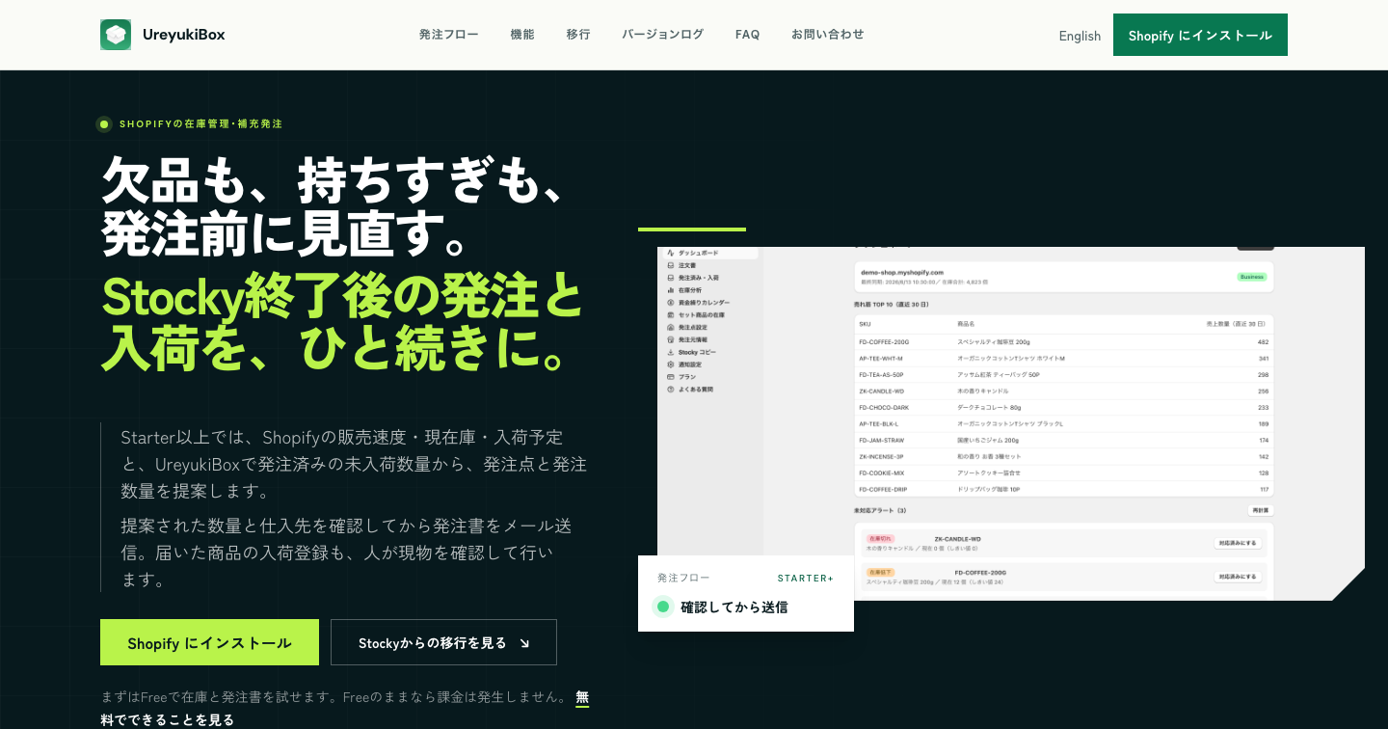The image size is (1388, 729).
Task: Click 売上数量（直近 30 日） column header
Action: pyautogui.click(x=1238, y=325)
